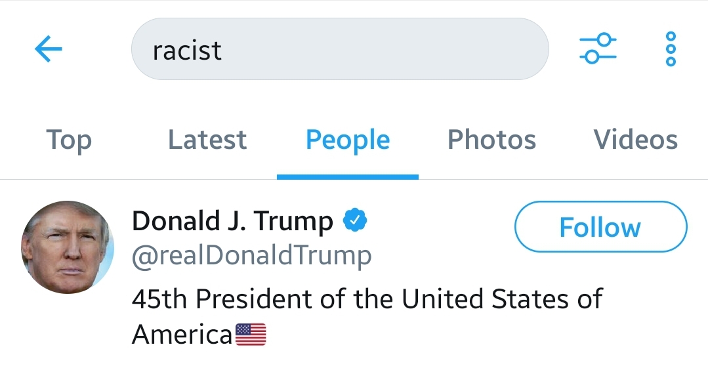Click the blue underline beneath People
Image resolution: width=708 pixels, height=368 pixels.
(x=348, y=176)
